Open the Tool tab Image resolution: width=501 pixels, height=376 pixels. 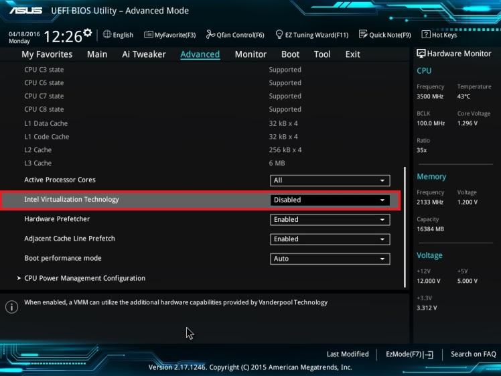click(x=322, y=54)
